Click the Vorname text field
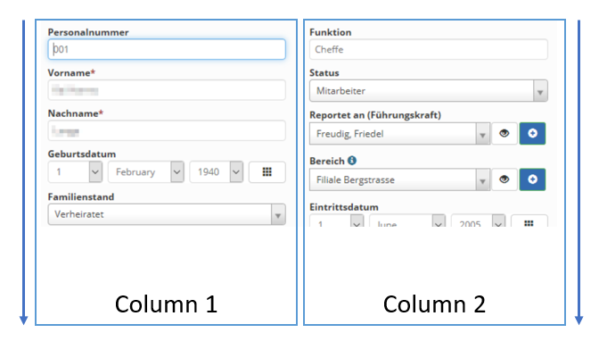The image size is (599, 341). pyautogui.click(x=167, y=90)
